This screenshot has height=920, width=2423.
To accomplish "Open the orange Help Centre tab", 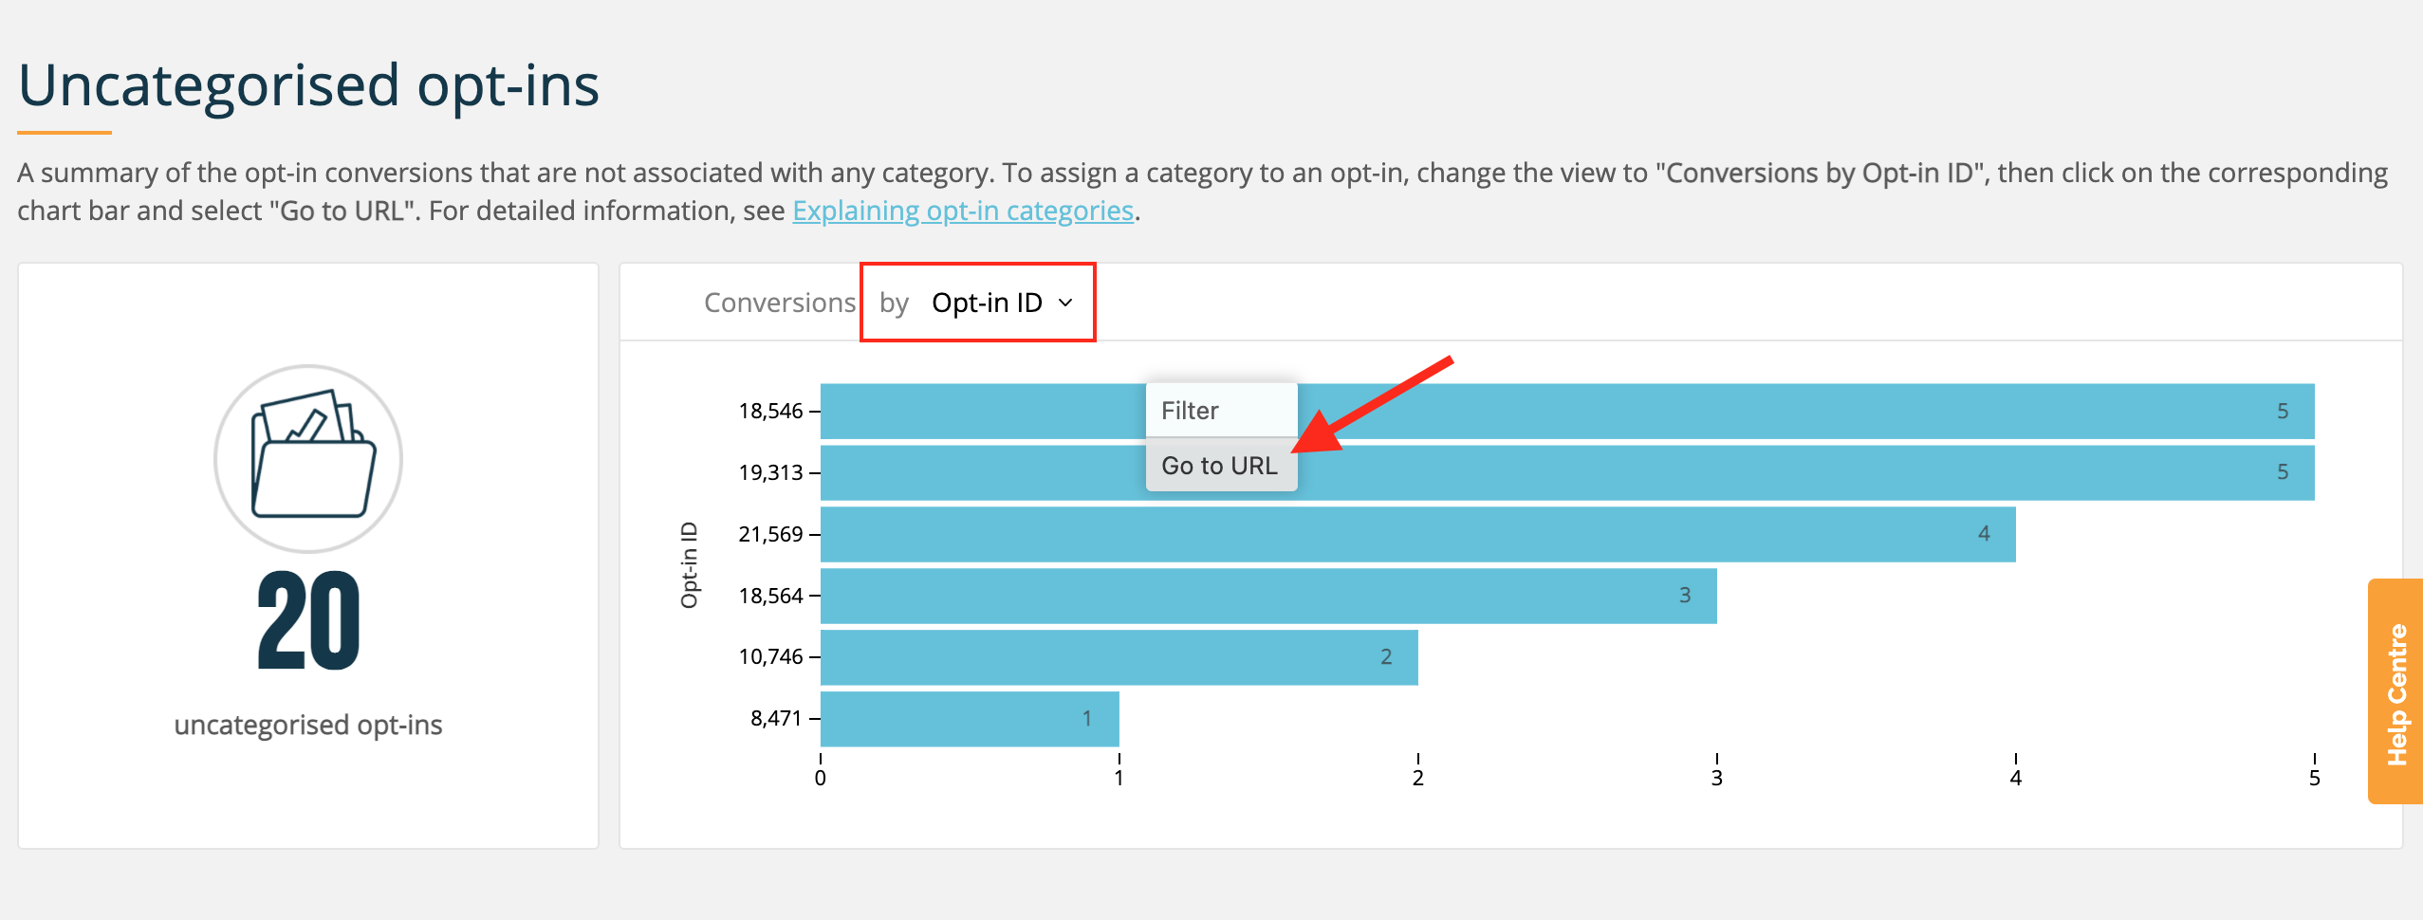I will click(x=2396, y=691).
